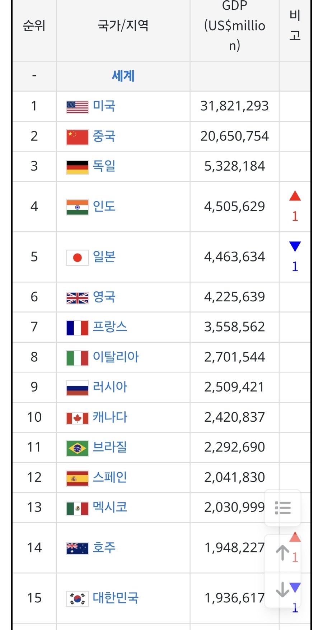
Task: Open the 러시아 country link
Action: click(110, 387)
